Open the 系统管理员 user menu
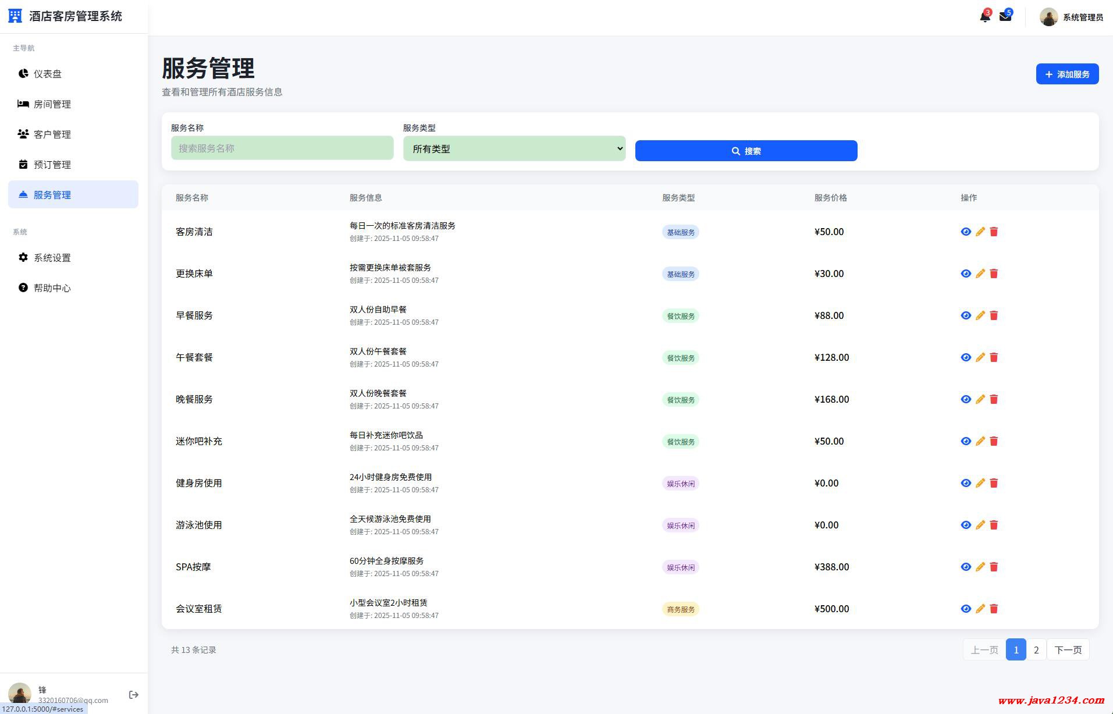The height and width of the screenshot is (714, 1113). (1071, 17)
